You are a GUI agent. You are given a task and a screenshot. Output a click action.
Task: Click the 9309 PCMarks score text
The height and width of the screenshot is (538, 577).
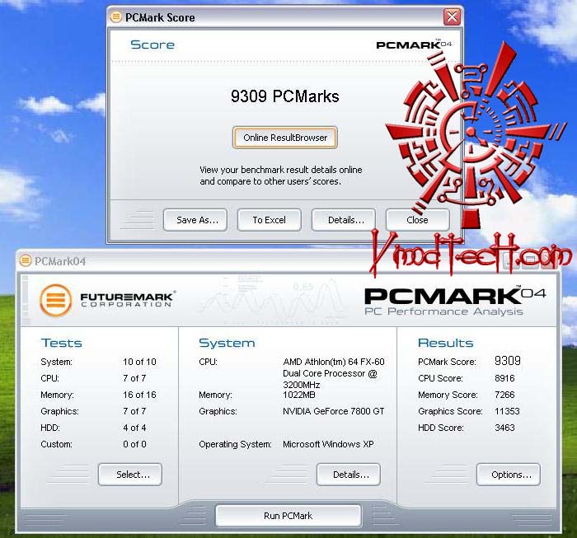285,96
